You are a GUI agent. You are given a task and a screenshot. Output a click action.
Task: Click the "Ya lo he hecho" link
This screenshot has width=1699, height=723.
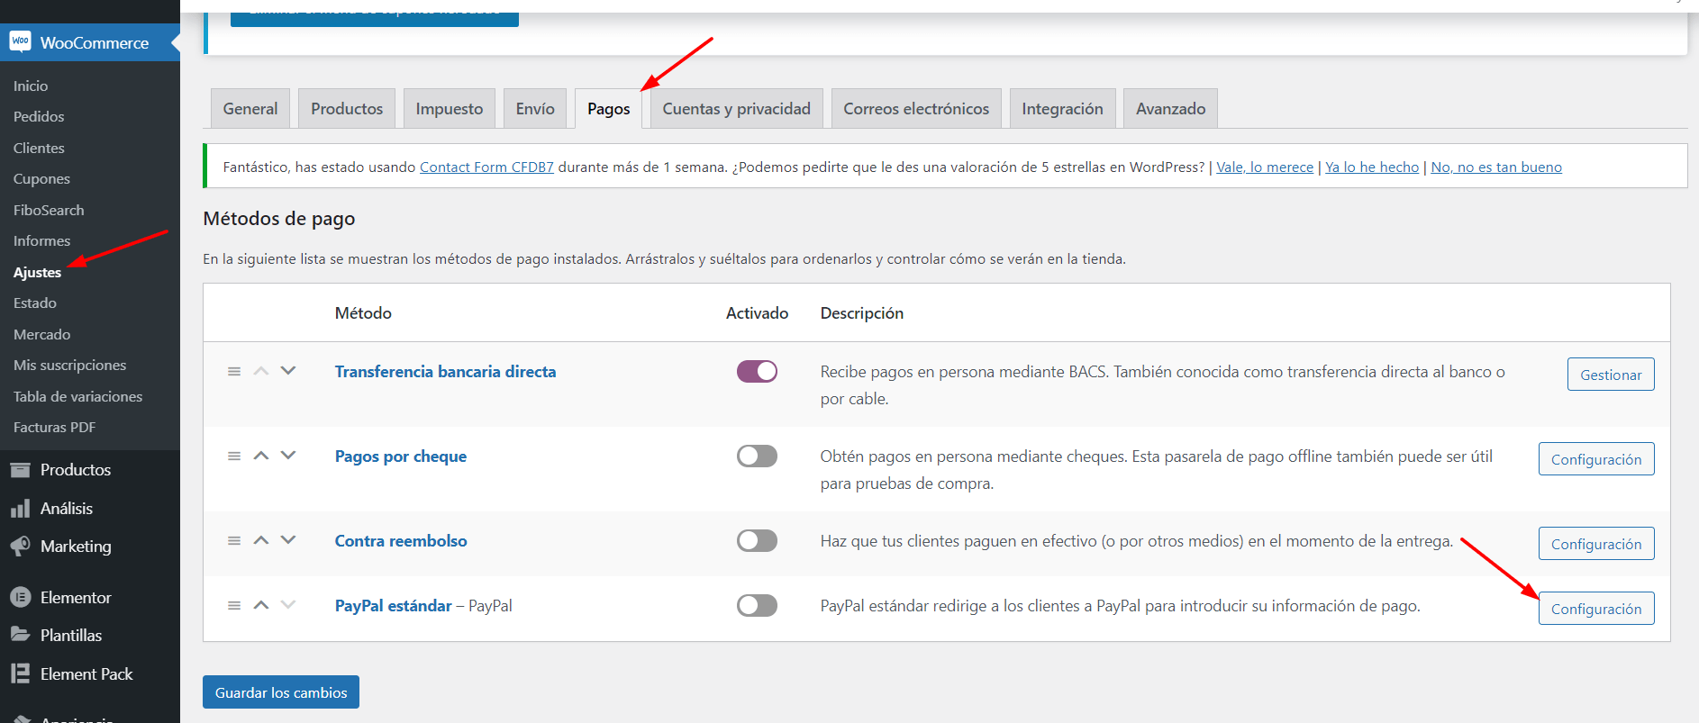(x=1372, y=167)
